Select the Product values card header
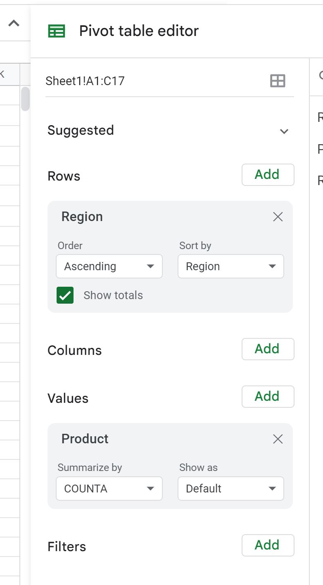Screen dimensions: 323x585 click(x=85, y=439)
